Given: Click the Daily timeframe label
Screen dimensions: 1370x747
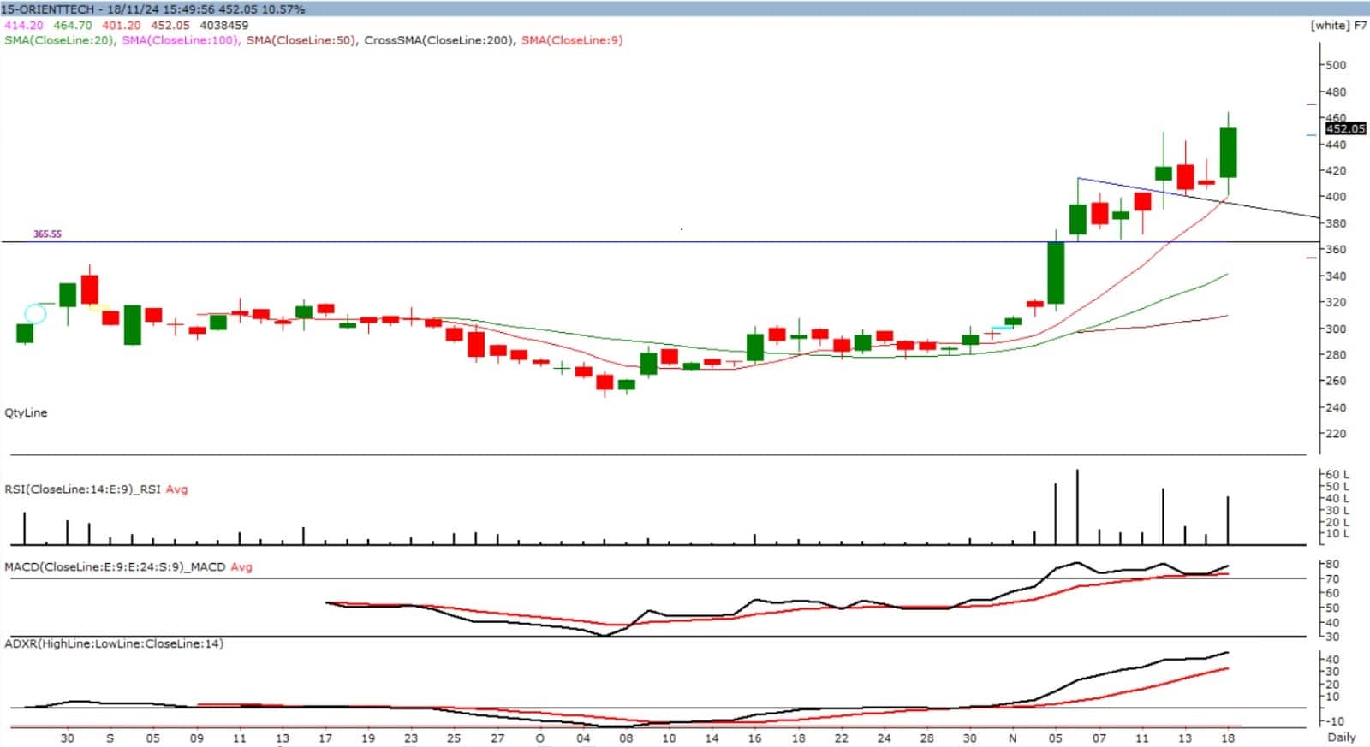Looking at the screenshot, I should point(1341,737).
